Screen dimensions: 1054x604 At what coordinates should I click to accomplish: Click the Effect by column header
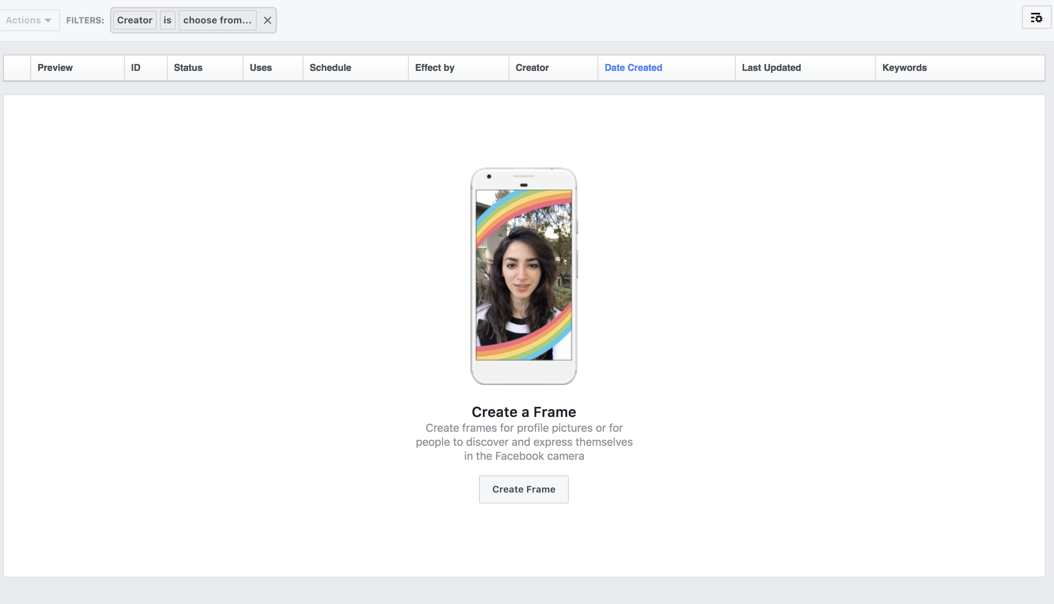click(435, 68)
